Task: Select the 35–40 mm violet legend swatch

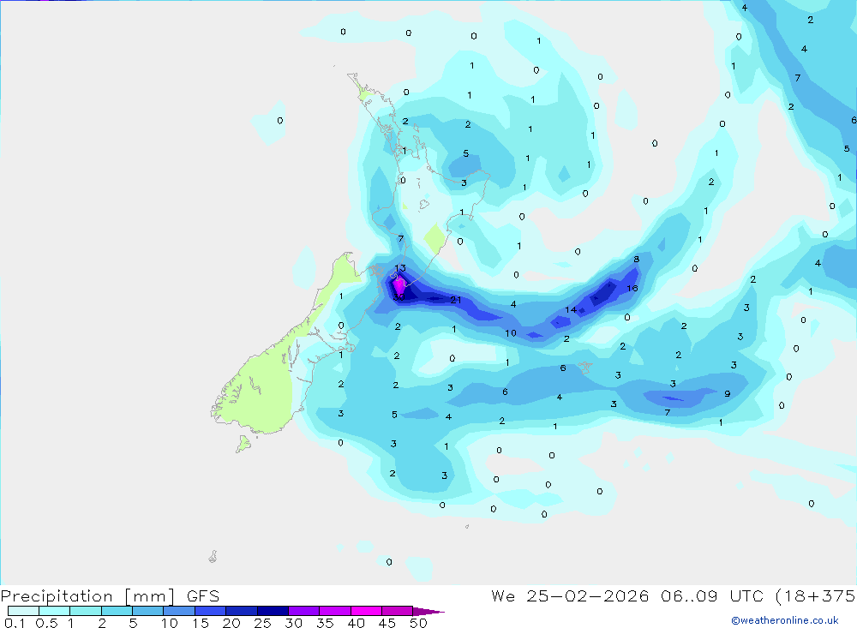Action: (x=335, y=611)
